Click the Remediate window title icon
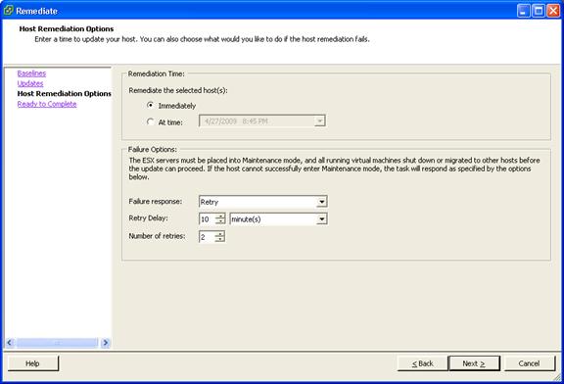Screen dimensions: 564x384 8,11
